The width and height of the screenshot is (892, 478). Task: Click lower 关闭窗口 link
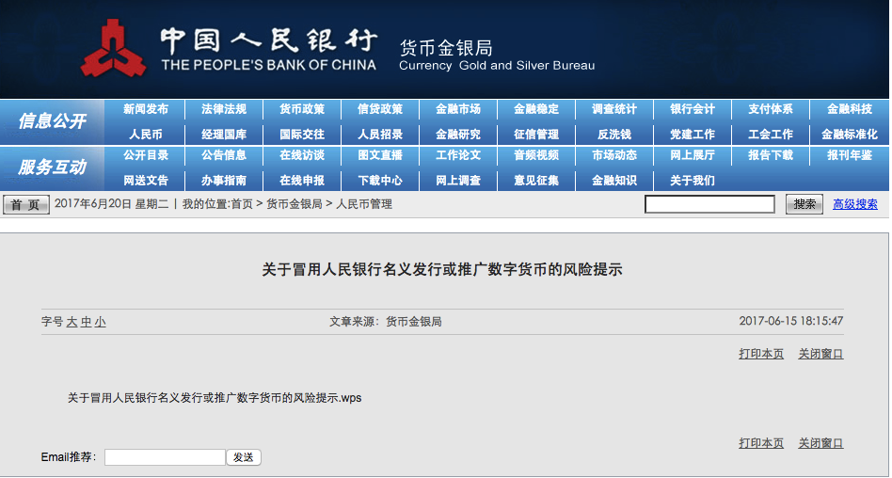(x=820, y=443)
